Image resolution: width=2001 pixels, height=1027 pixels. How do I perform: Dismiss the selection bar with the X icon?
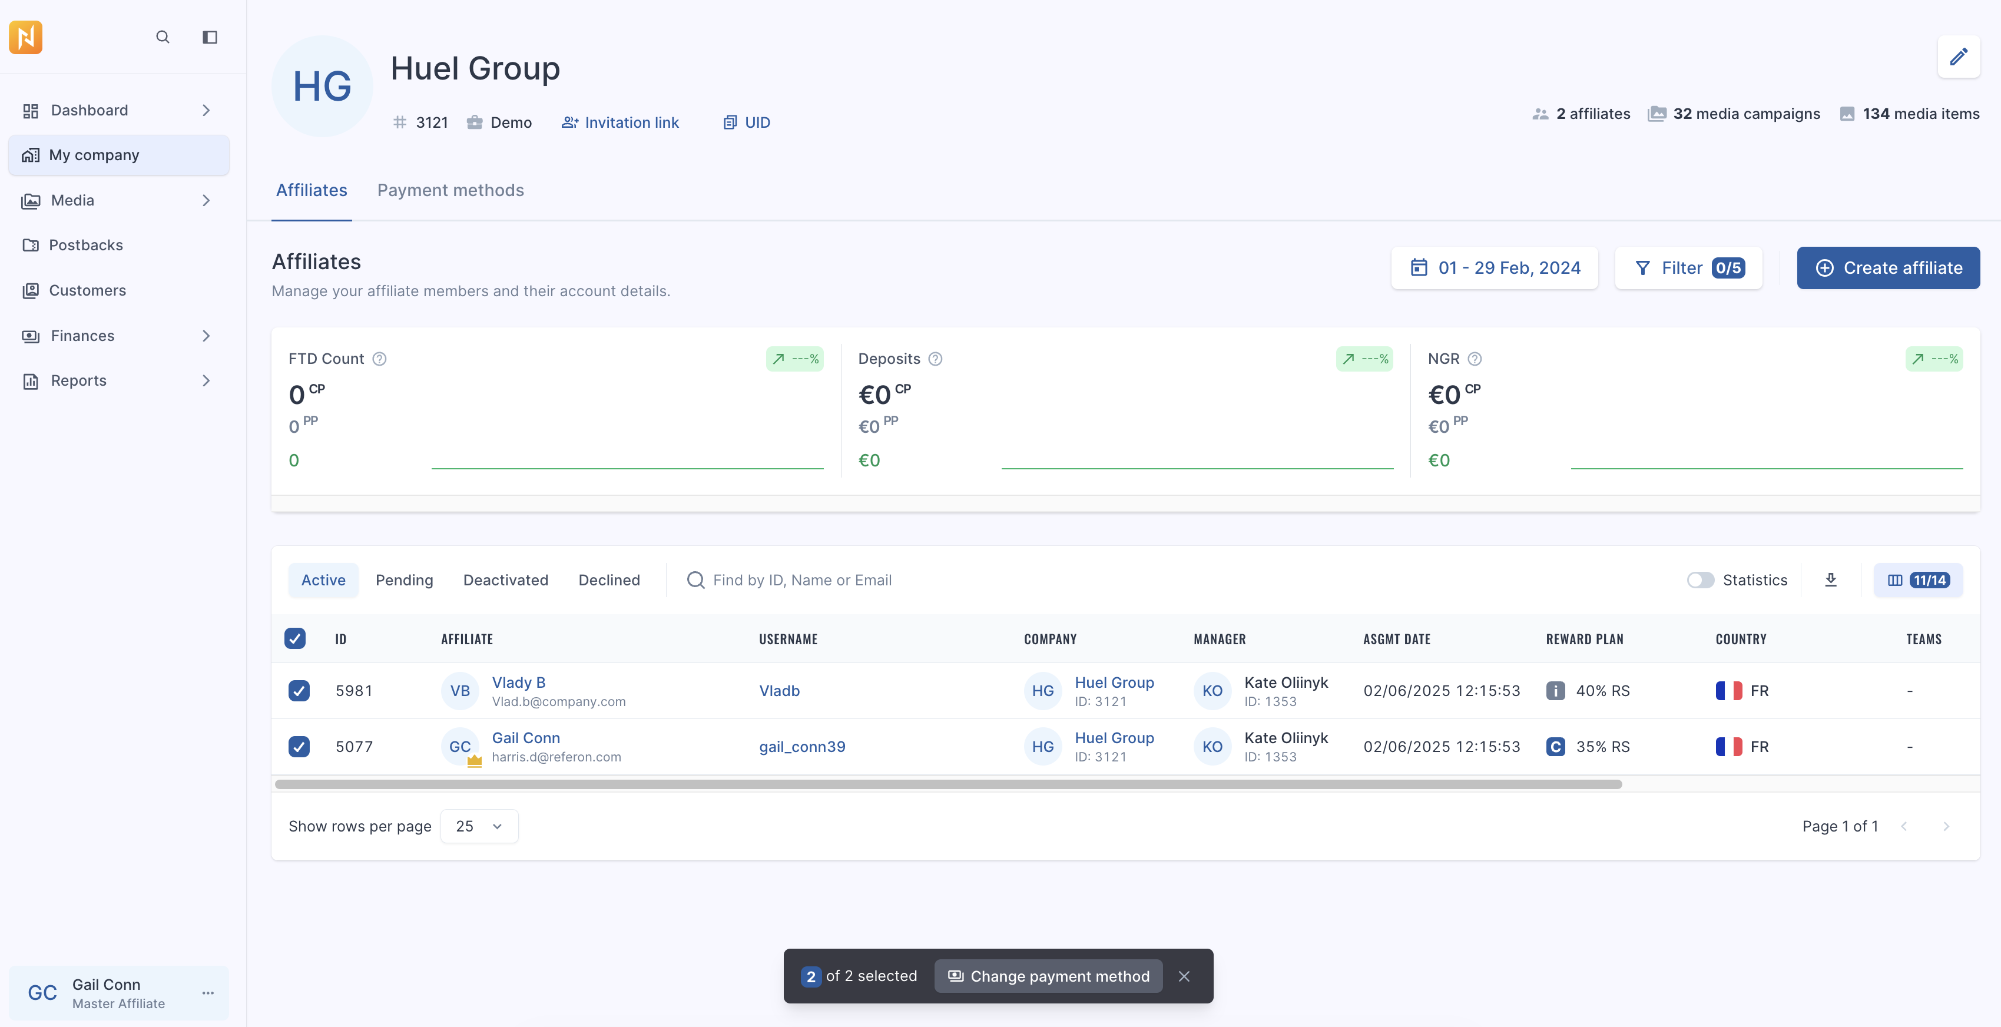point(1184,976)
